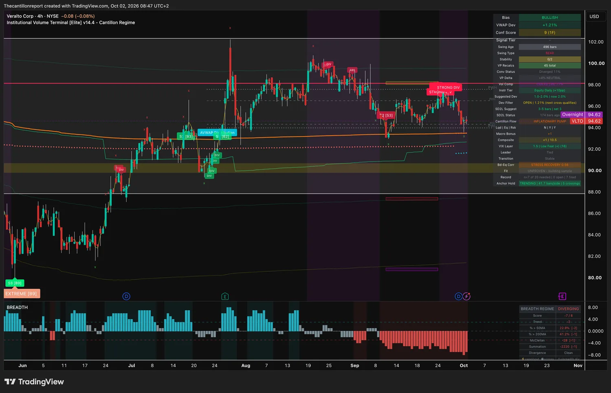This screenshot has height=393, width=611.
Task: Click the DIVERGING breadth regime cell
Action: coord(568,309)
